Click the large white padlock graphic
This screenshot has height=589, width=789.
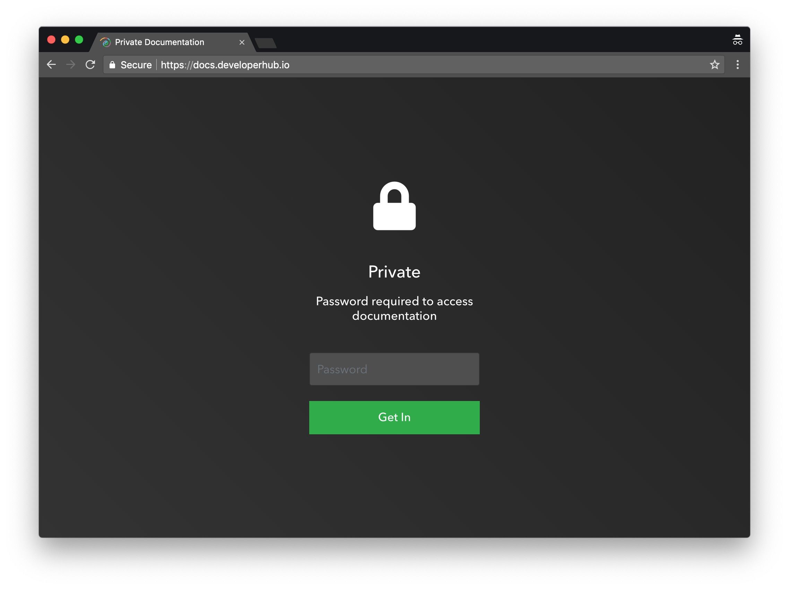(394, 206)
